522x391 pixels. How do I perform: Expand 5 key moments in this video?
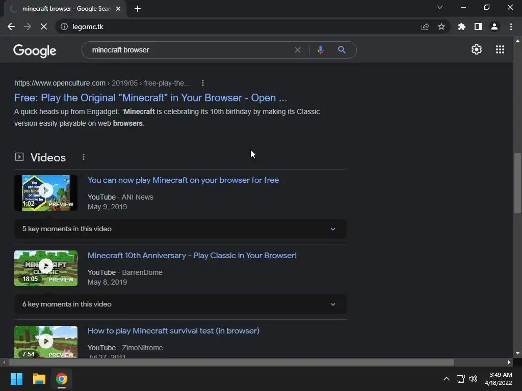coord(180,229)
